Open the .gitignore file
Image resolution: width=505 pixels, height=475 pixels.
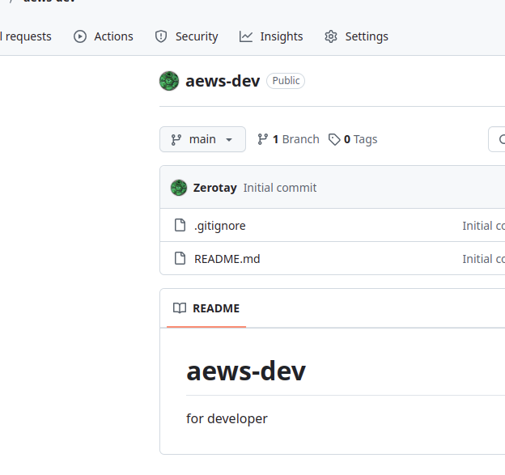tap(220, 226)
